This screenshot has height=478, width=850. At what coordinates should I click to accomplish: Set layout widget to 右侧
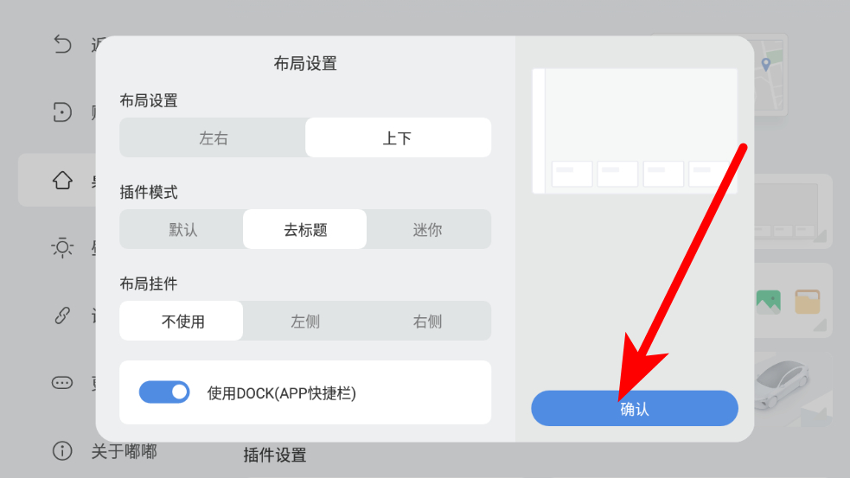[428, 321]
